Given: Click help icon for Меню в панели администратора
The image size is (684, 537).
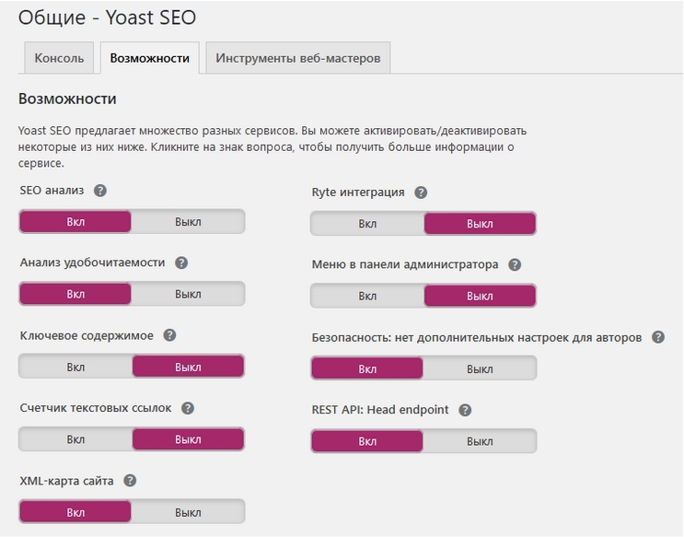Looking at the screenshot, I should 514,264.
